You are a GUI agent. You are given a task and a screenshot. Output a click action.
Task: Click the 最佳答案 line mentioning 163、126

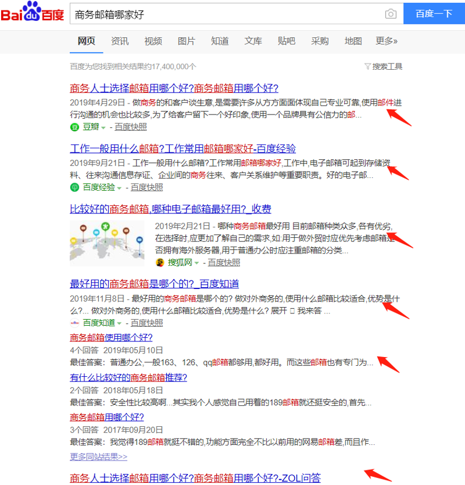pyautogui.click(x=221, y=362)
